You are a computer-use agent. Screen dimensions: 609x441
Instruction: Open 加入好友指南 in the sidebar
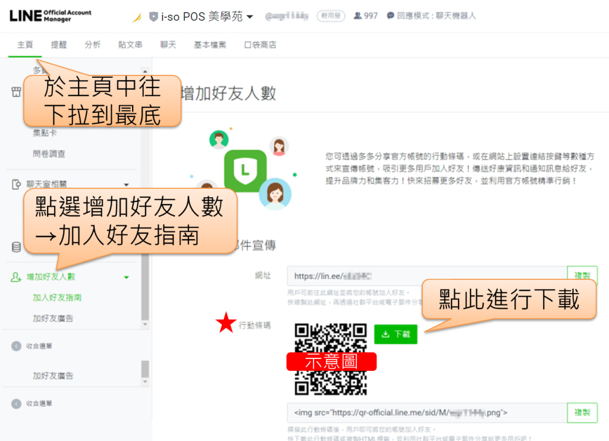[x=57, y=298]
